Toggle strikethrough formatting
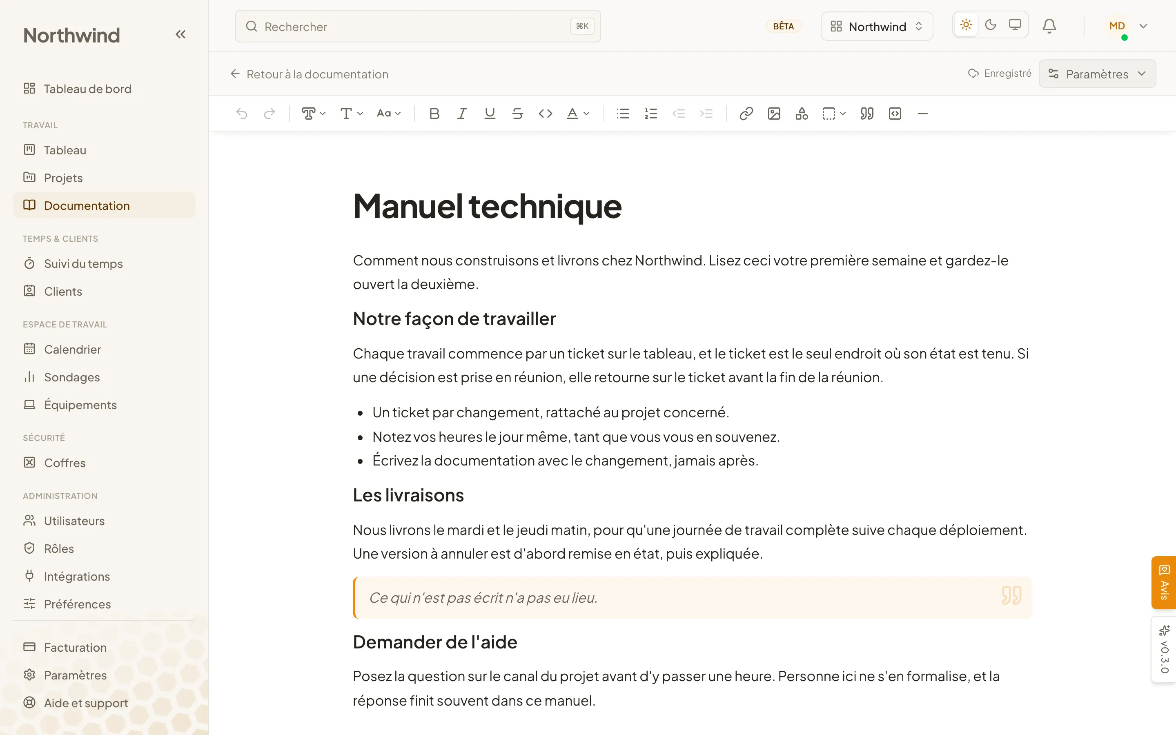This screenshot has width=1176, height=735. point(517,114)
